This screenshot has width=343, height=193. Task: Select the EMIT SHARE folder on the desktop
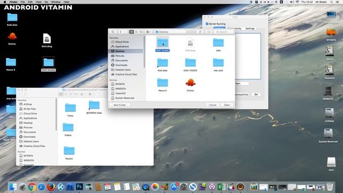pos(48,64)
